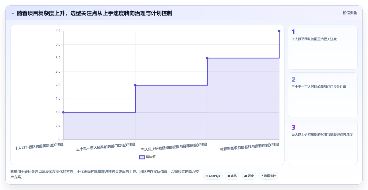Click the x-axis label 百人以上研发组织的权限与链路追踪关注度

(x=174, y=147)
